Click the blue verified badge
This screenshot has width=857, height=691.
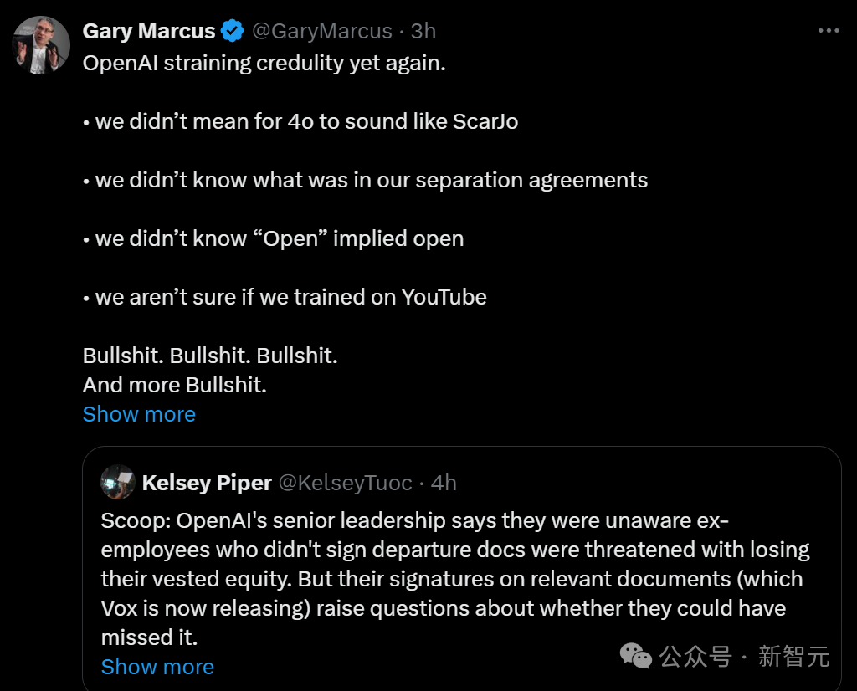(232, 32)
